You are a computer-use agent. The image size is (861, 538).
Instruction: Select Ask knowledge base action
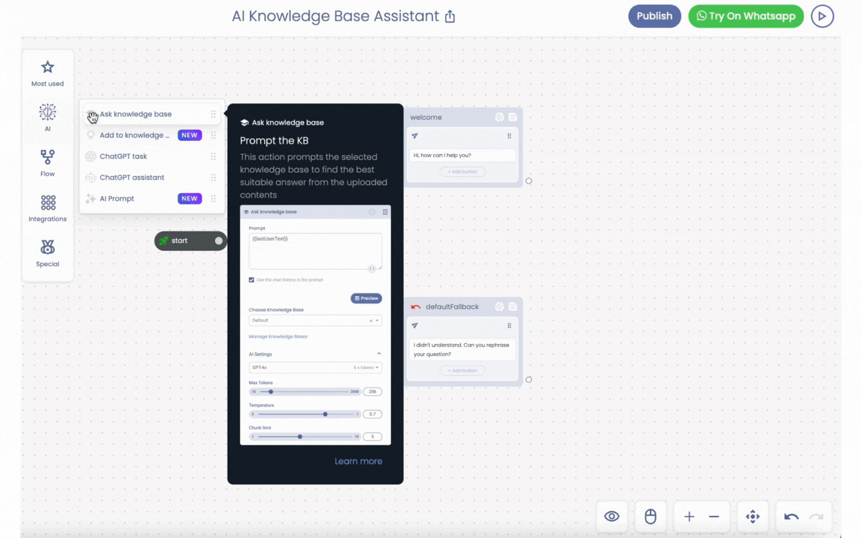[x=151, y=114]
